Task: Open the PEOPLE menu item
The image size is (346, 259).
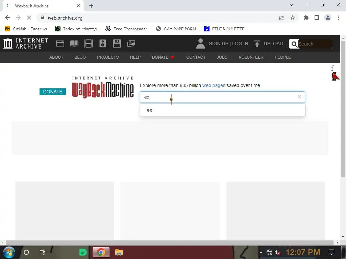Action: coord(283,57)
